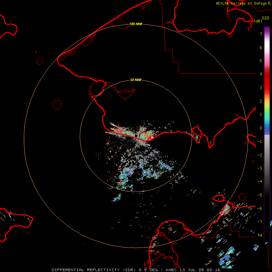Image resolution: width=272 pixels, height=272 pixels.
Task: Click the black radar site dot at the center
Action: 136,135
